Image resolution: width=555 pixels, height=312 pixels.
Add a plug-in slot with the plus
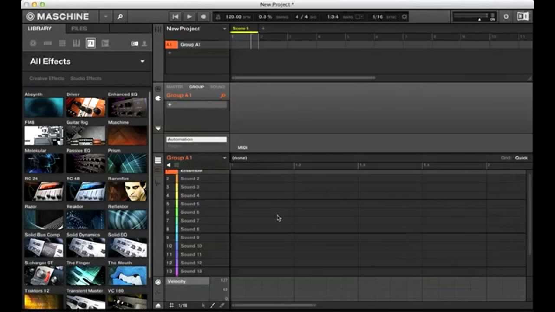pyautogui.click(x=170, y=104)
